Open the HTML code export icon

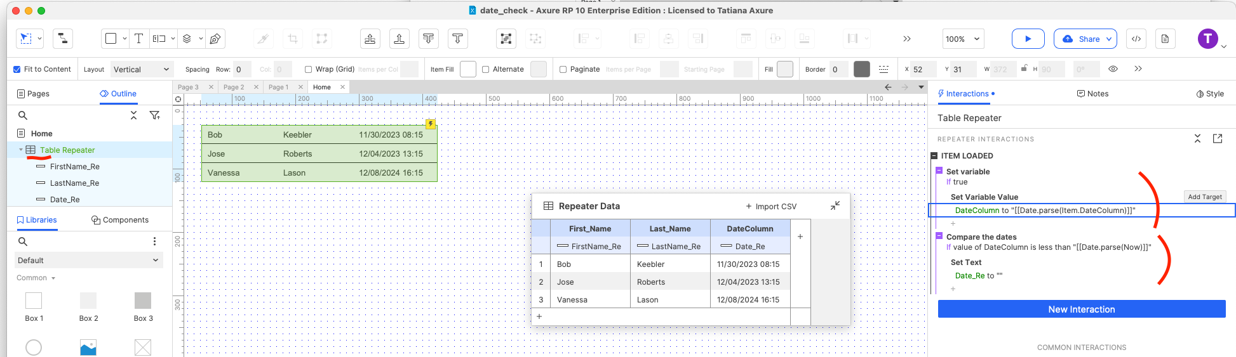click(x=1136, y=39)
